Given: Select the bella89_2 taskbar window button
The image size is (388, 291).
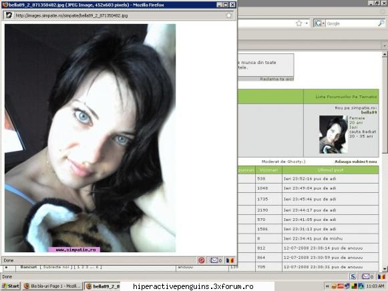Looking at the screenshot, I should coord(102,286).
